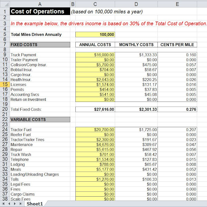Select Bobtail Insur. annual cost $704.00
The height and width of the screenshot is (207, 207).
coord(95,70)
